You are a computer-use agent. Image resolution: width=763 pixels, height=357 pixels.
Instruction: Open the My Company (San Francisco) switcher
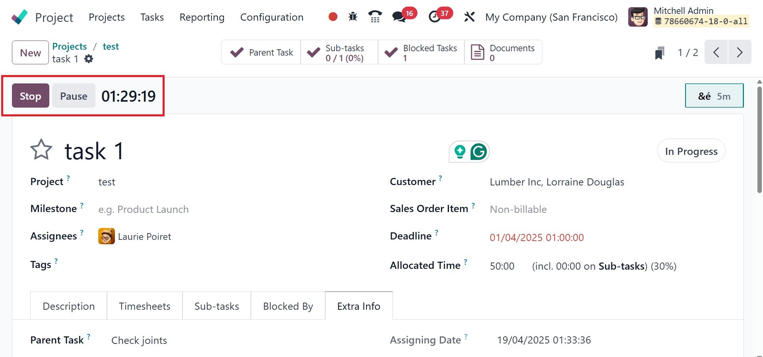551,17
